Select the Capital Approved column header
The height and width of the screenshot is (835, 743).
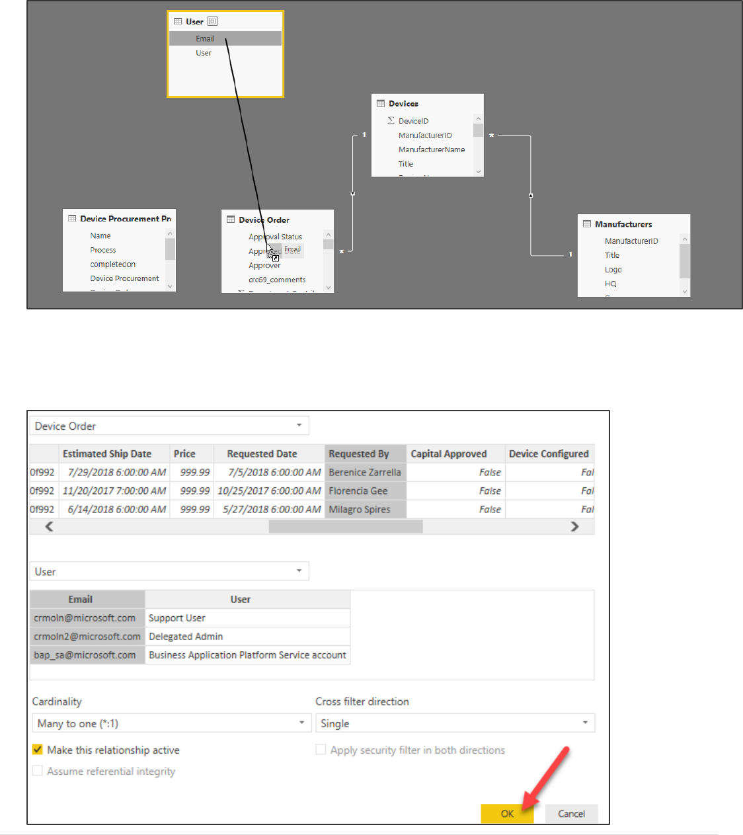click(x=455, y=454)
